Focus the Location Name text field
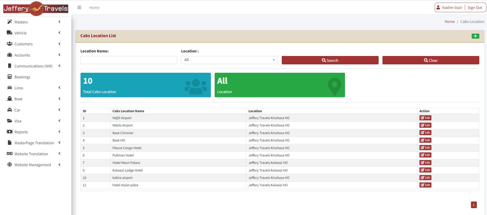 (x=129, y=60)
